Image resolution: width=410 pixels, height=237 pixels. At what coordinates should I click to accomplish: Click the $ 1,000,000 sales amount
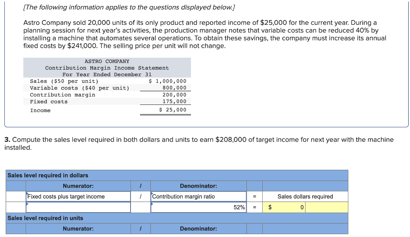pos(168,81)
